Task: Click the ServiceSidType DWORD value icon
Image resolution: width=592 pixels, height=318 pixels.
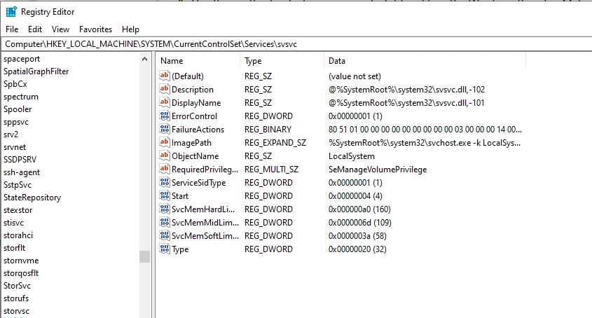Action: click(164, 182)
